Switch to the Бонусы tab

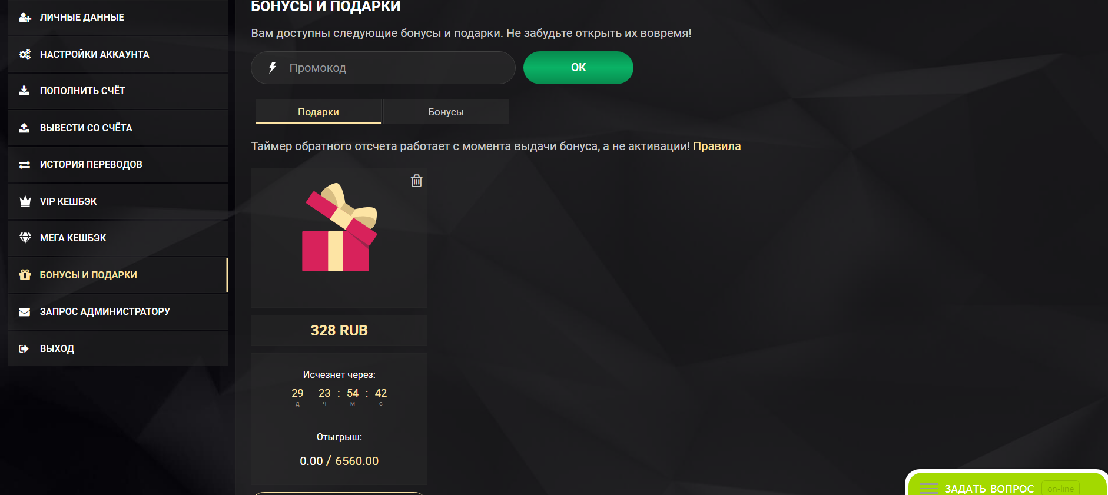(x=446, y=112)
